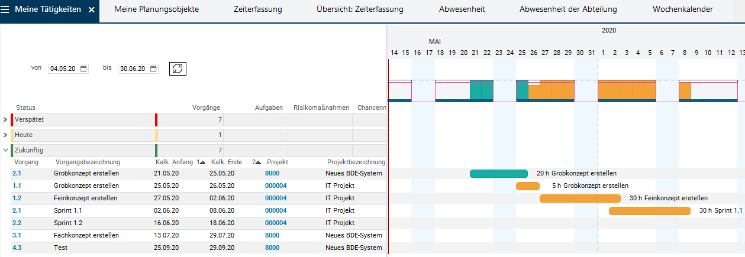
Task: Click the 'bis' date input field
Action: point(133,69)
